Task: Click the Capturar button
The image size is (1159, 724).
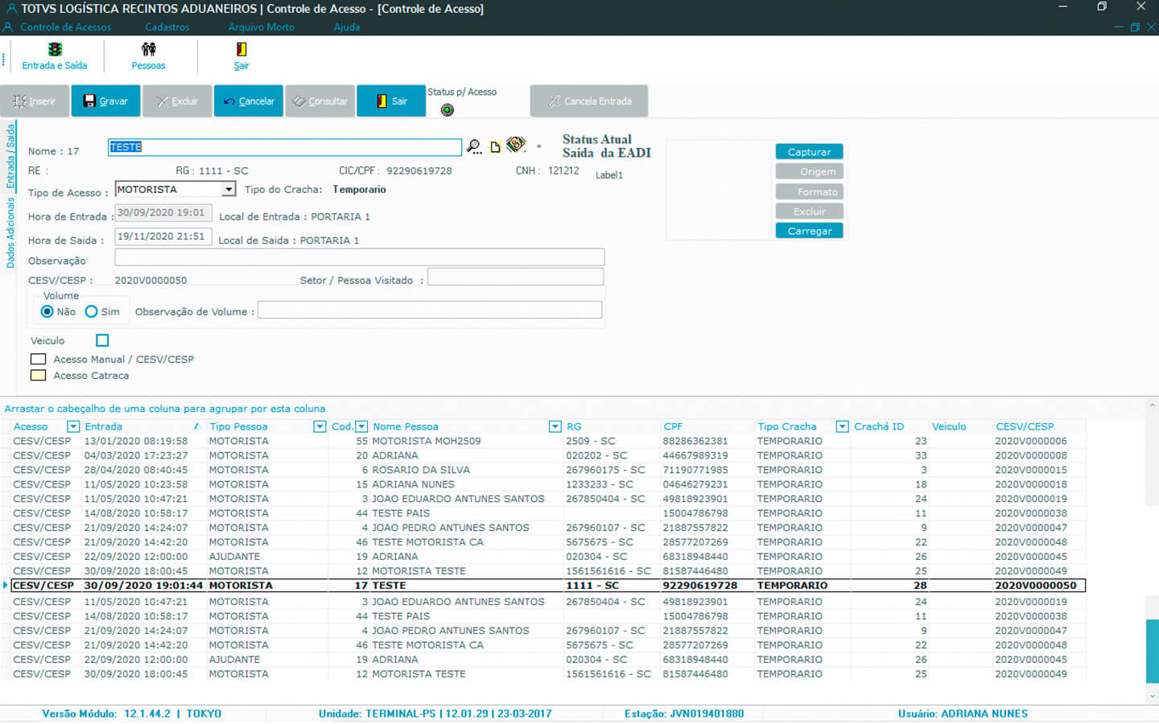Action: click(x=809, y=152)
